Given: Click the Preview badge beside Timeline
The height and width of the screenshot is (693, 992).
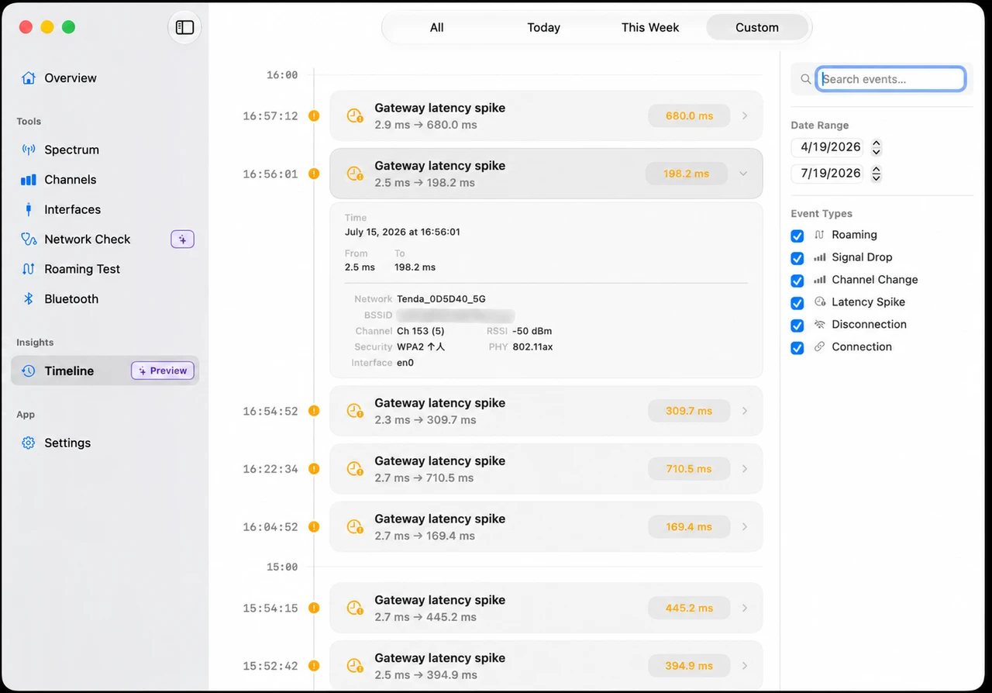Looking at the screenshot, I should click(163, 371).
